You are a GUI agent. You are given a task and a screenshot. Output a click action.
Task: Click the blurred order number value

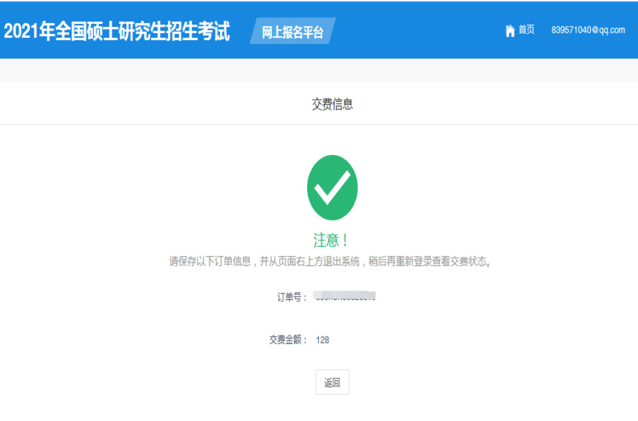click(x=345, y=297)
